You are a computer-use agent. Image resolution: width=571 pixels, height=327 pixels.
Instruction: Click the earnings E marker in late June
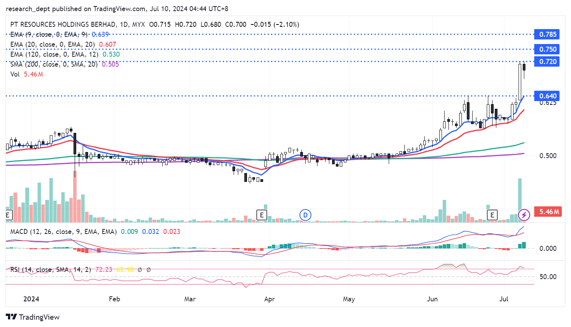coord(492,215)
